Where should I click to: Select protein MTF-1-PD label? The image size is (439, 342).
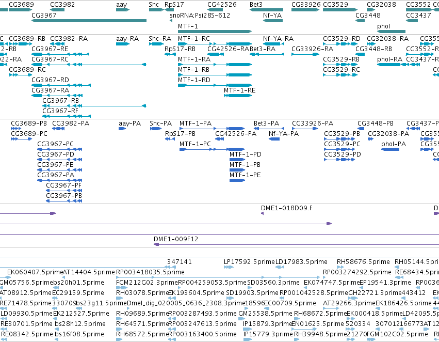tap(245, 154)
